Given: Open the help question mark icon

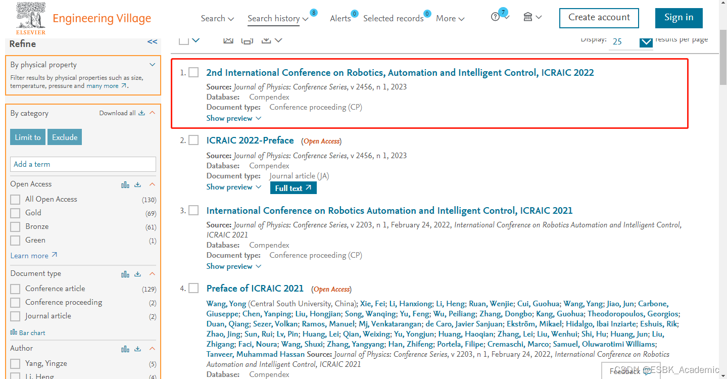Looking at the screenshot, I should (x=496, y=17).
